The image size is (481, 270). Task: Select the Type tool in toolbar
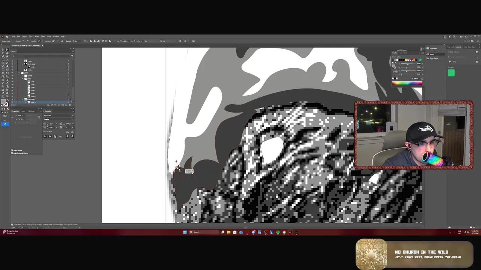pos(3,60)
